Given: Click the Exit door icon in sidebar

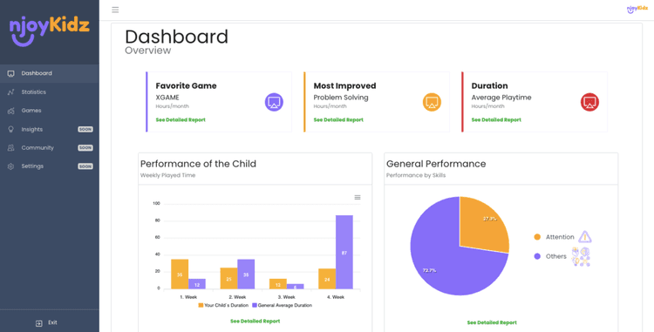Looking at the screenshot, I should point(38,323).
